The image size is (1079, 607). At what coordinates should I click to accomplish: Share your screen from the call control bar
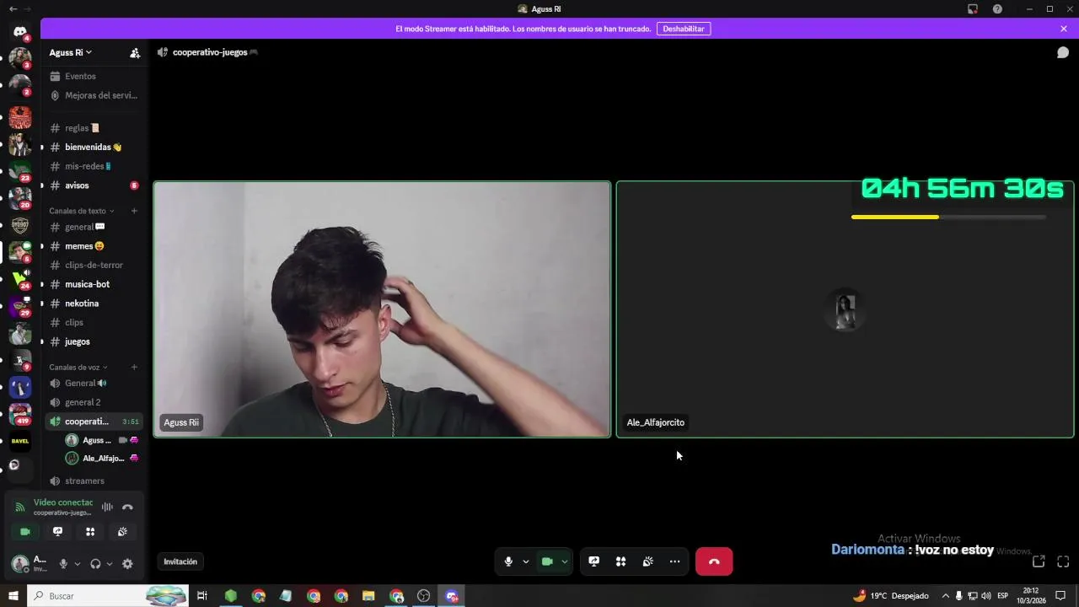593,561
